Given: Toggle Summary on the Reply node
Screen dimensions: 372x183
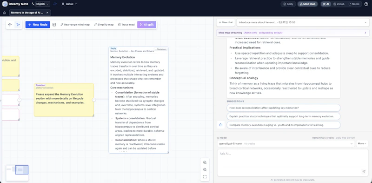Looking at the screenshot, I should (161, 49).
